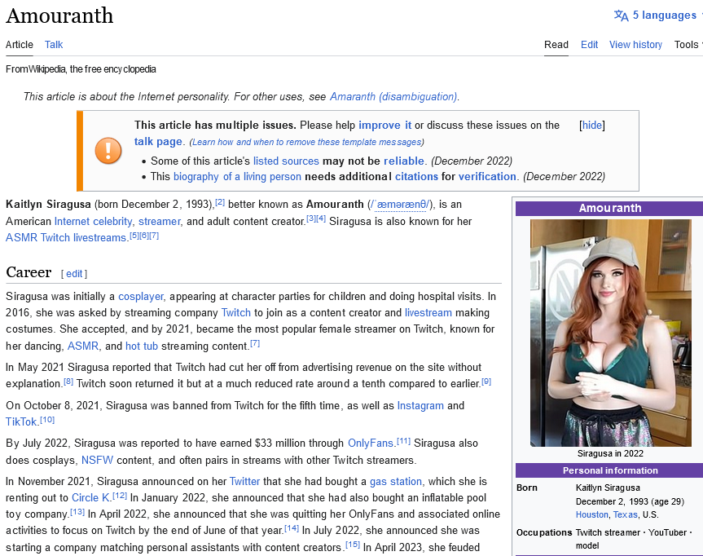Click the 'verification' link
Screen dimensions: 703x556
[x=487, y=177]
